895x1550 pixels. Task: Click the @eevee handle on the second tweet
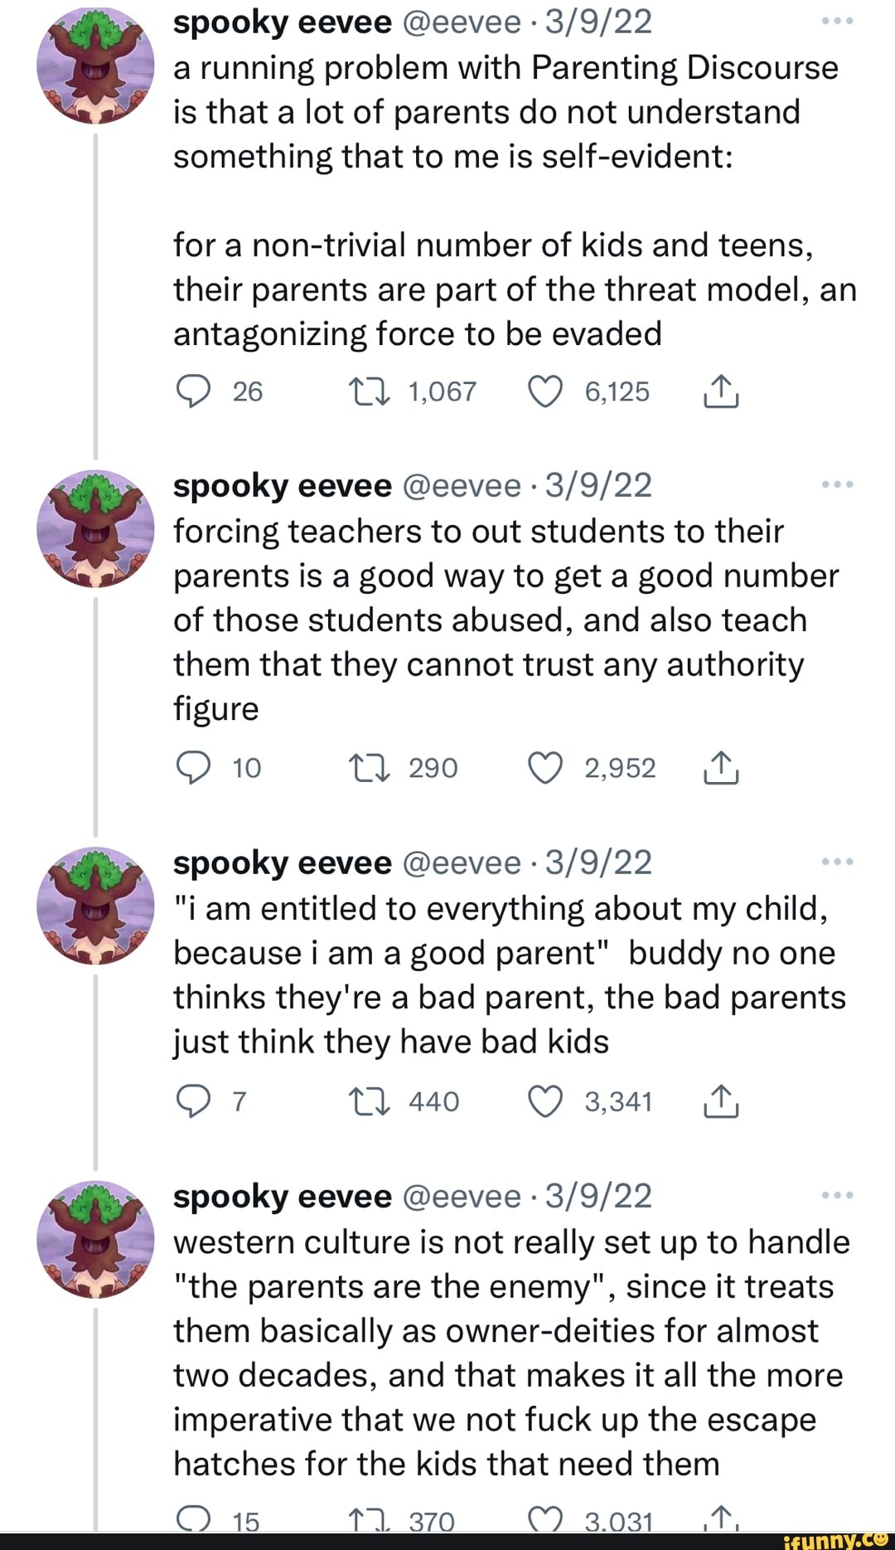[x=462, y=487]
